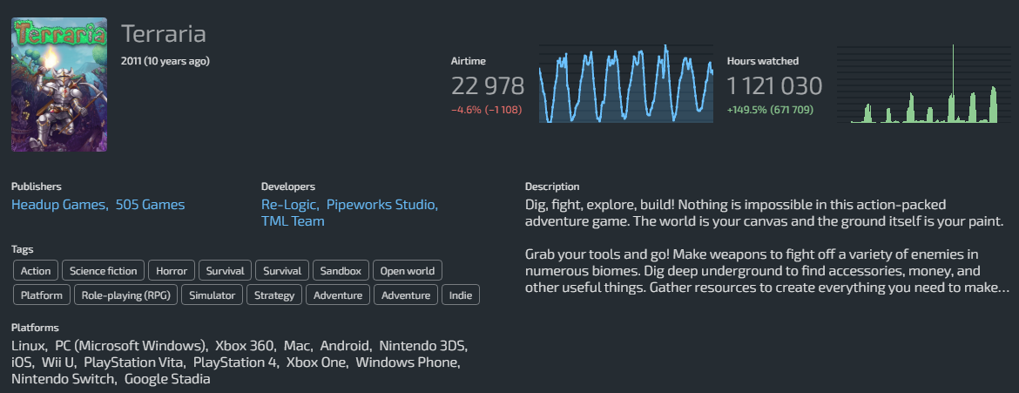This screenshot has width=1019, height=393.
Task: Visit the Pipeworks Studio developer link
Action: pos(382,205)
